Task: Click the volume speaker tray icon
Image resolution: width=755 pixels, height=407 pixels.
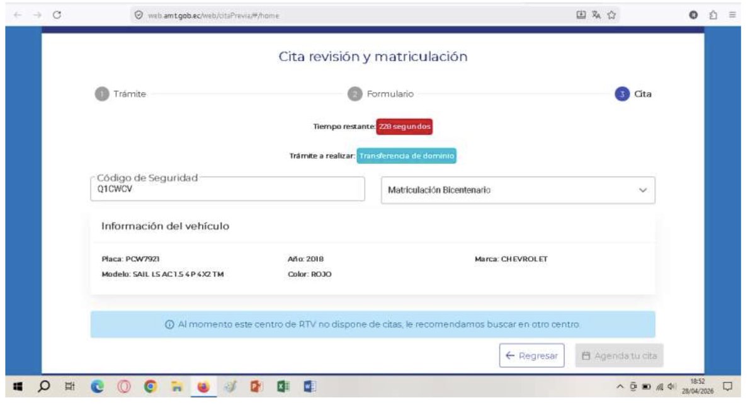Action: pos(672,386)
